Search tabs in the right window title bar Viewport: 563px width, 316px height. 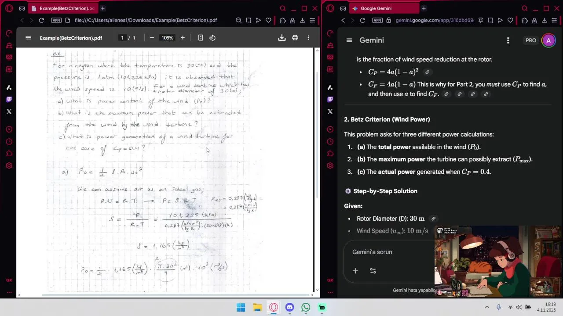point(524,8)
